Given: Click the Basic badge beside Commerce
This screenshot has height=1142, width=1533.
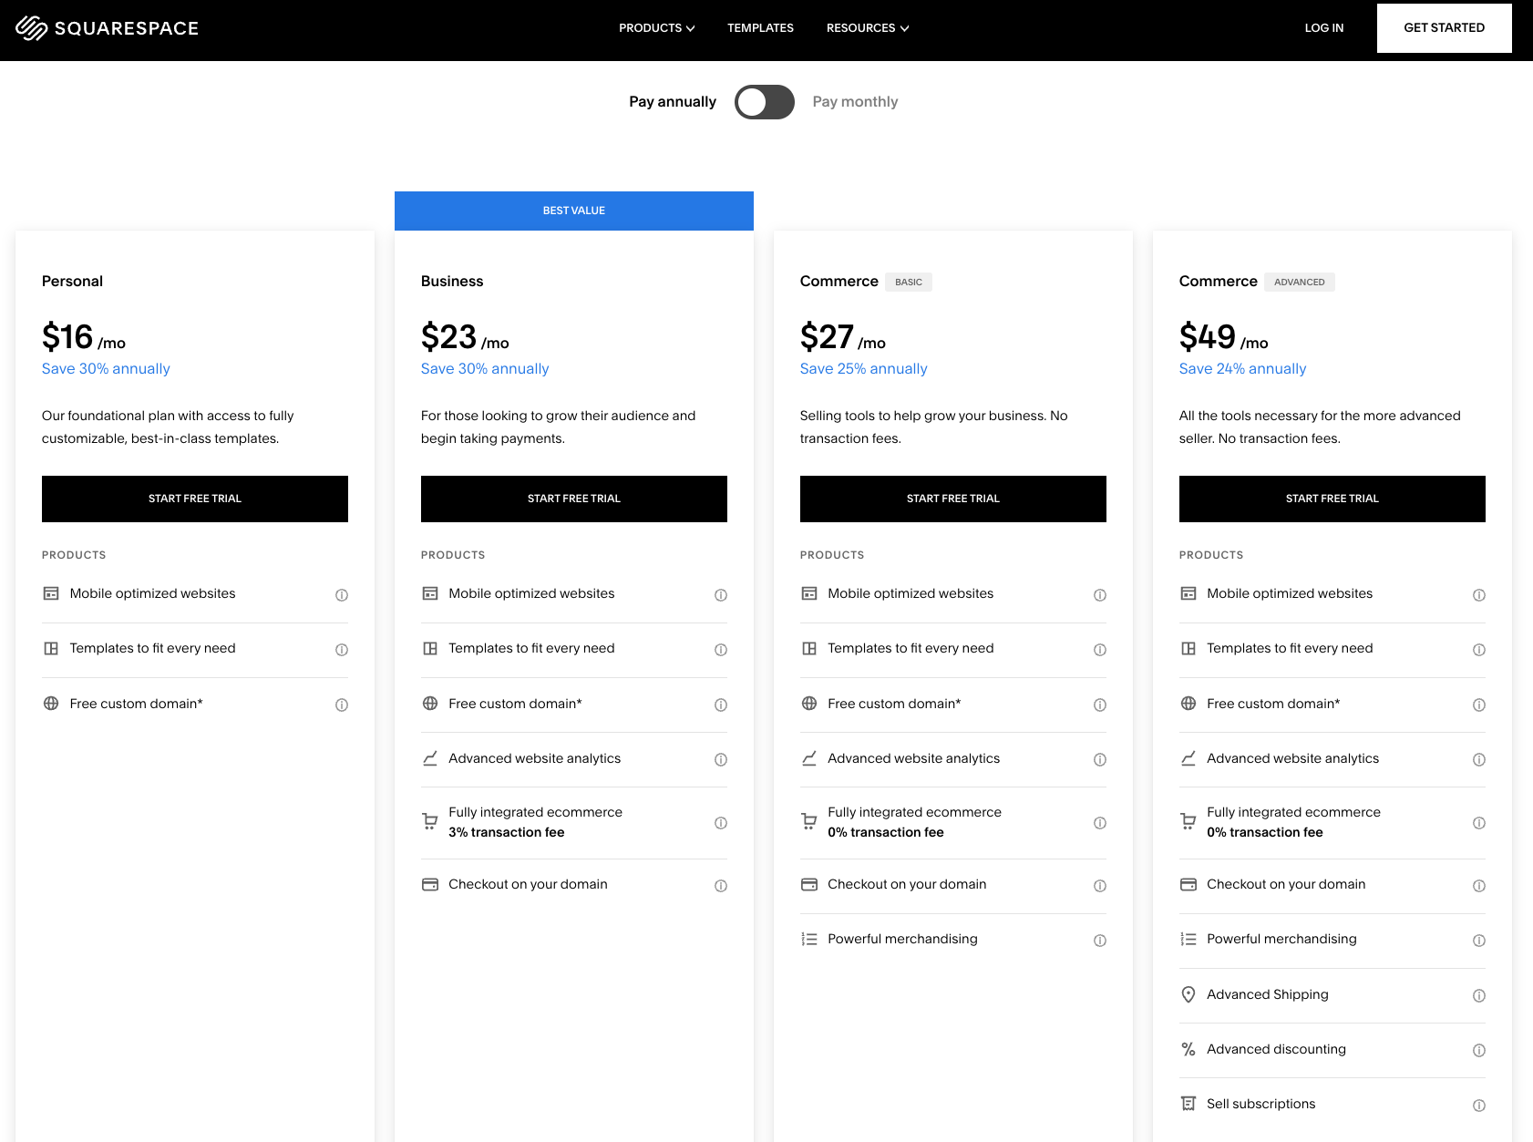Looking at the screenshot, I should pyautogui.click(x=909, y=283).
